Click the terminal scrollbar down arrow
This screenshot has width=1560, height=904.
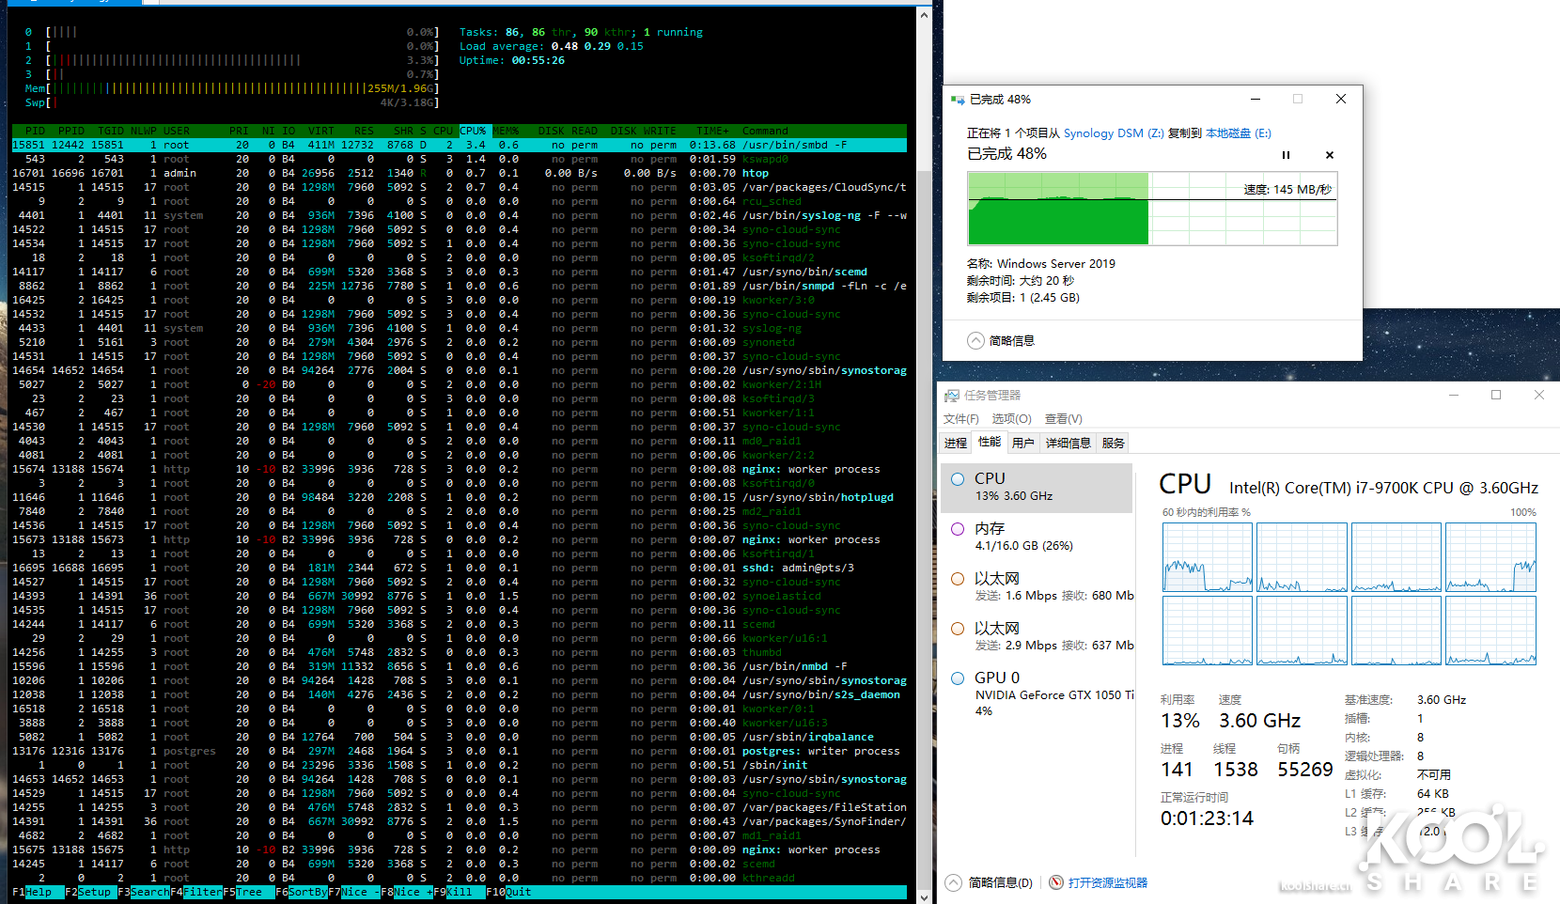coord(925,896)
